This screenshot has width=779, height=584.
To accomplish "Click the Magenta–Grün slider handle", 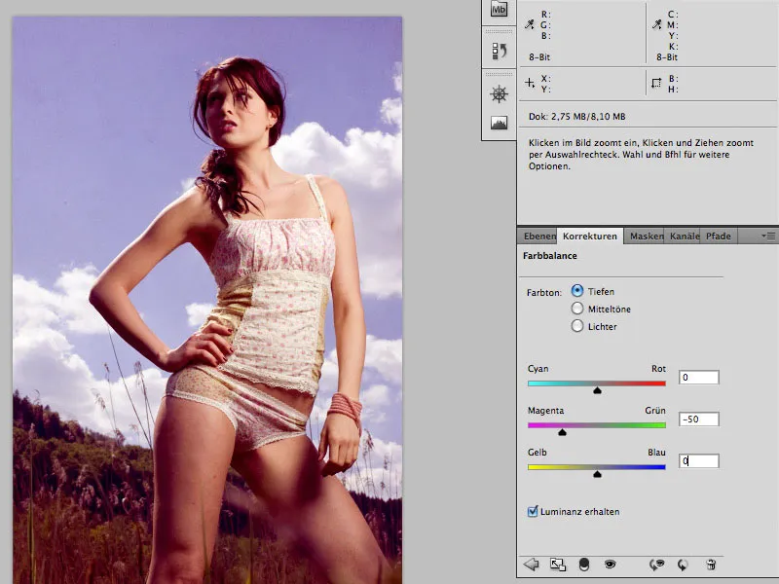I will click(563, 432).
